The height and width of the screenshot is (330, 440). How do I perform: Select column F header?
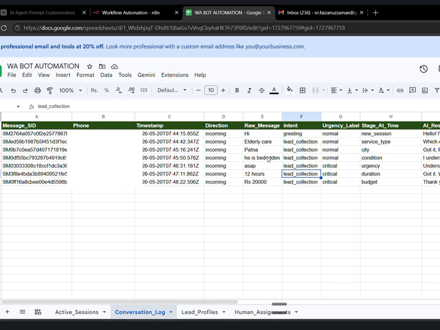[301, 117]
